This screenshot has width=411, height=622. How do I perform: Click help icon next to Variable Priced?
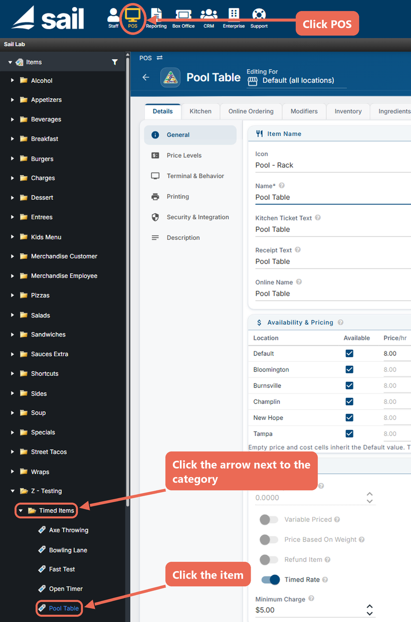coord(337,520)
